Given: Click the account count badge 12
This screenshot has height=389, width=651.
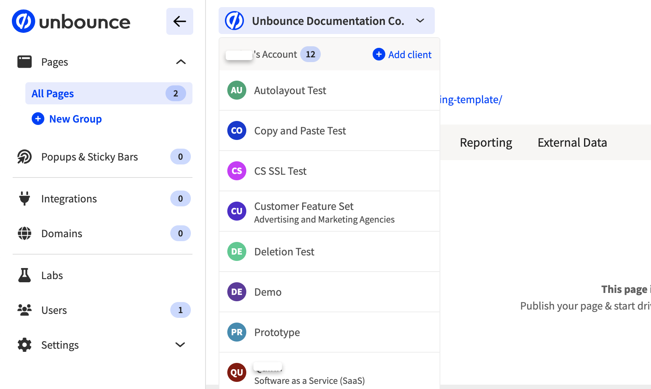Looking at the screenshot, I should pyautogui.click(x=310, y=54).
